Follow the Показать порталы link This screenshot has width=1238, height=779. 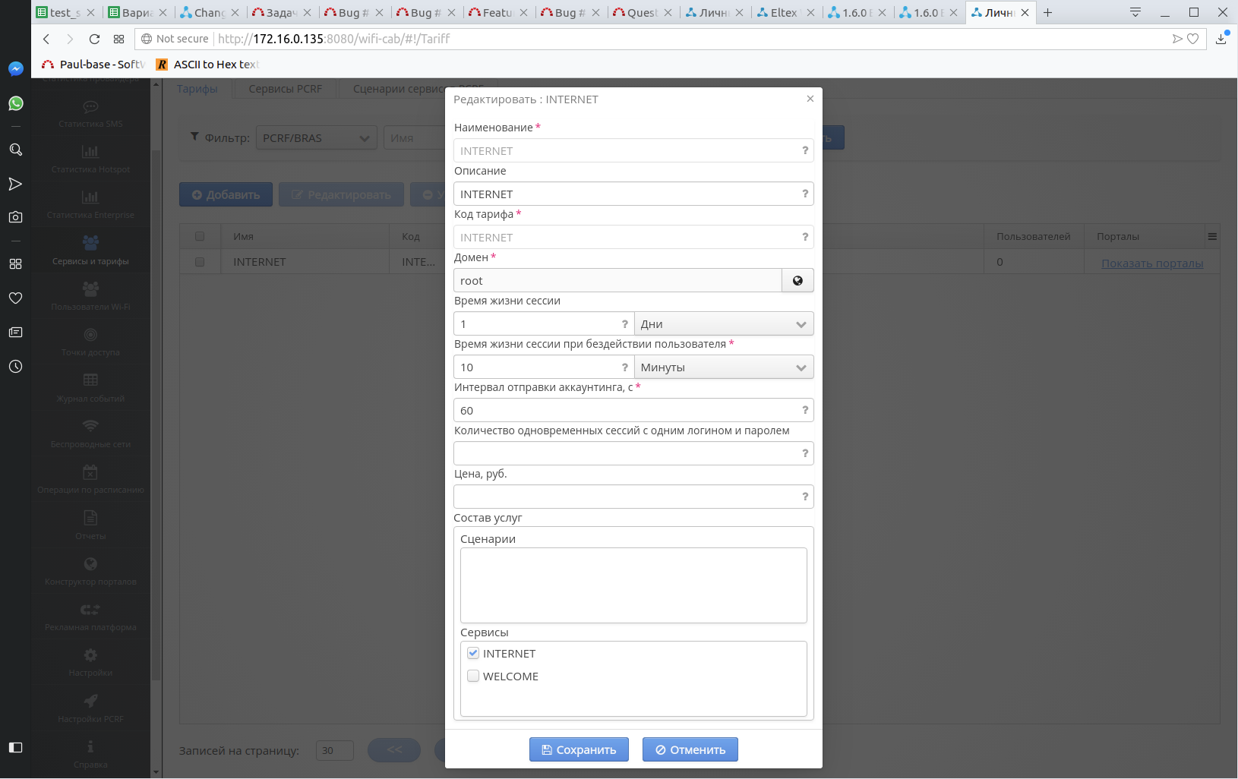click(x=1152, y=263)
